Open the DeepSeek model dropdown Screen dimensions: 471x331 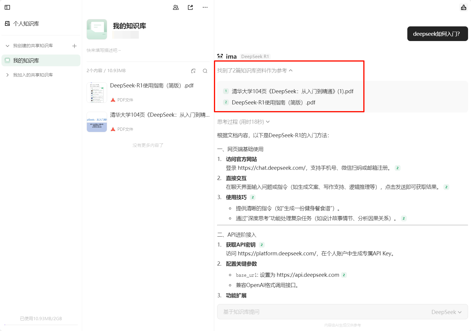446,312
